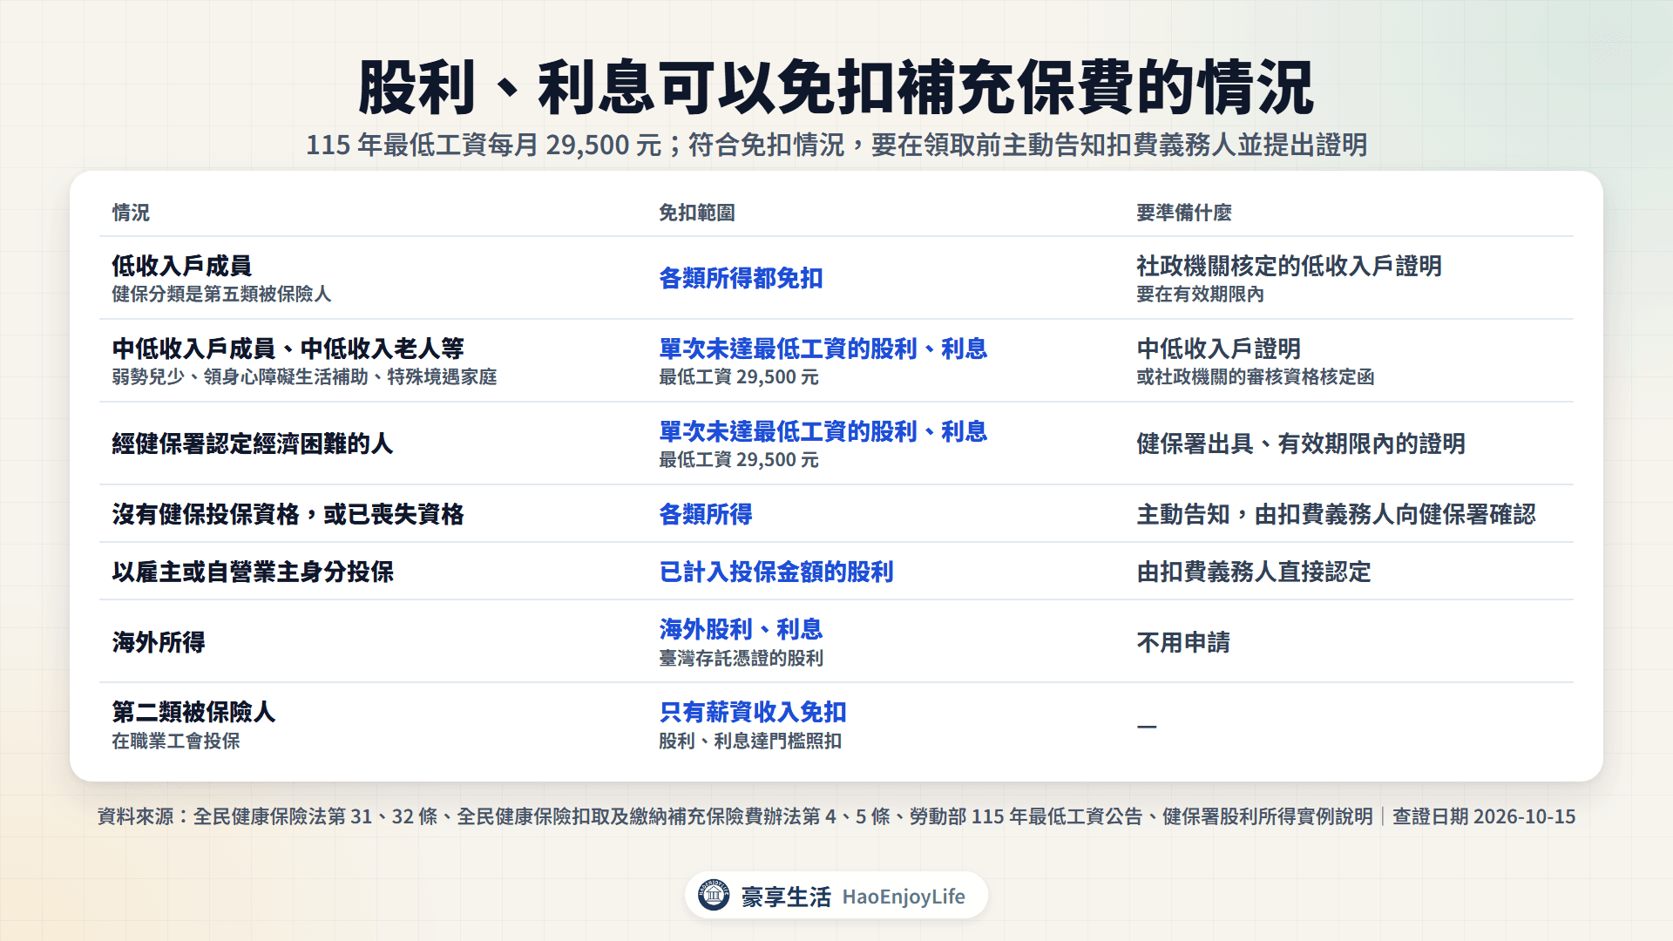Click 社政機關核定的低收入戶證明 cell

[1289, 266]
